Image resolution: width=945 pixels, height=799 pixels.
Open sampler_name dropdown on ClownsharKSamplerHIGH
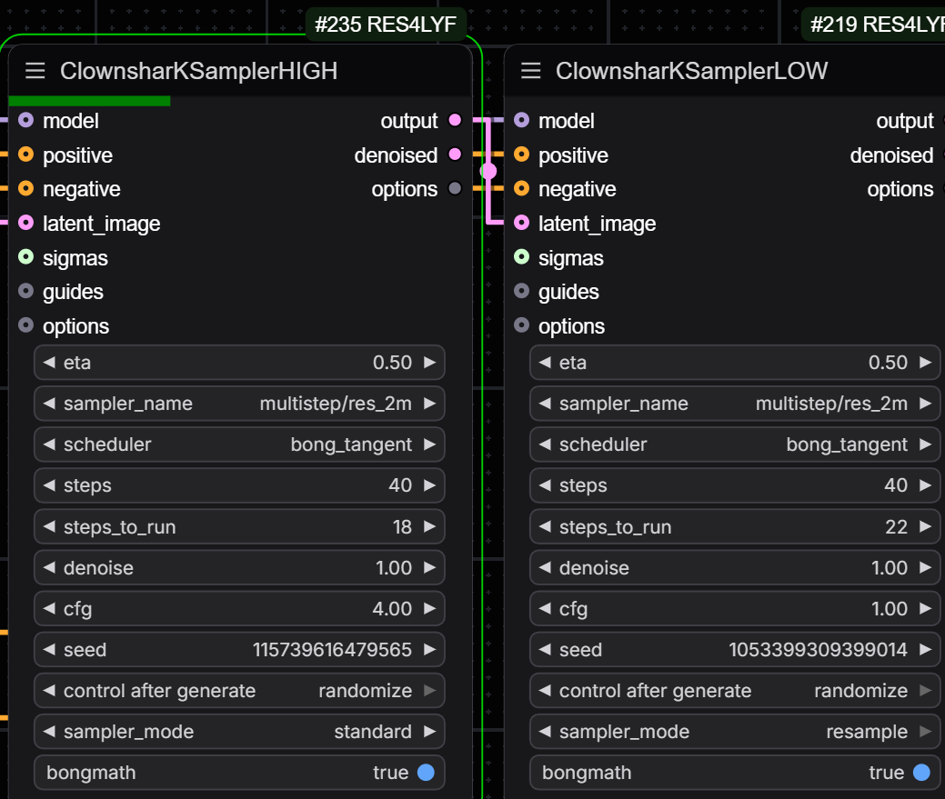coord(239,404)
